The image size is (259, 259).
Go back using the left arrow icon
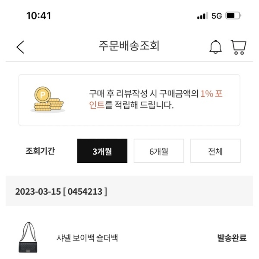tap(20, 47)
